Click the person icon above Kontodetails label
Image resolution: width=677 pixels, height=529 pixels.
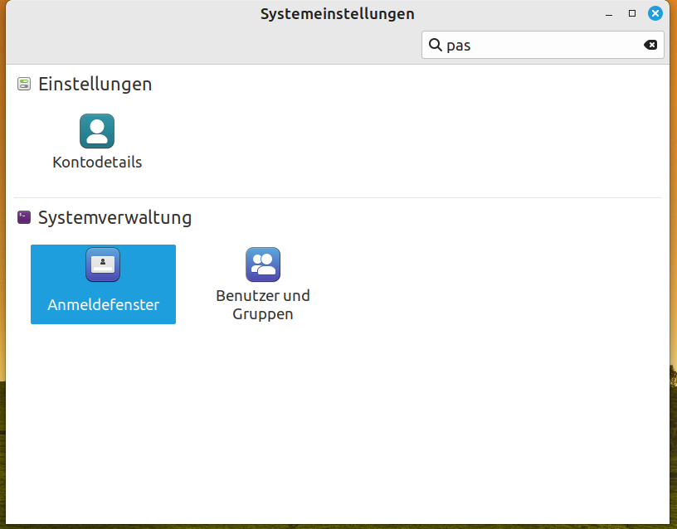point(97,130)
